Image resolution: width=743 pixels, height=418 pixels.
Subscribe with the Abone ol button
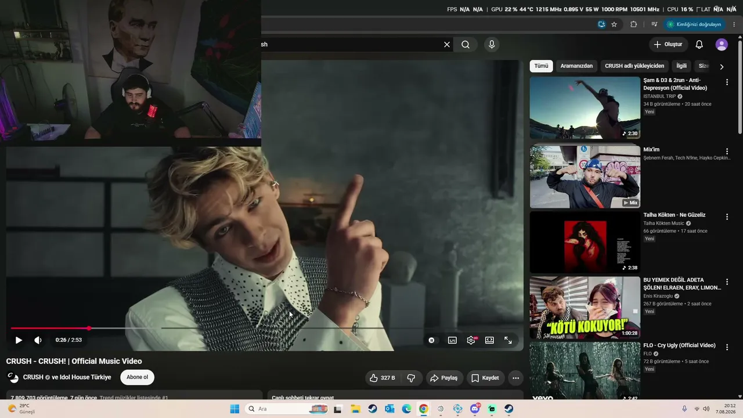coord(138,377)
